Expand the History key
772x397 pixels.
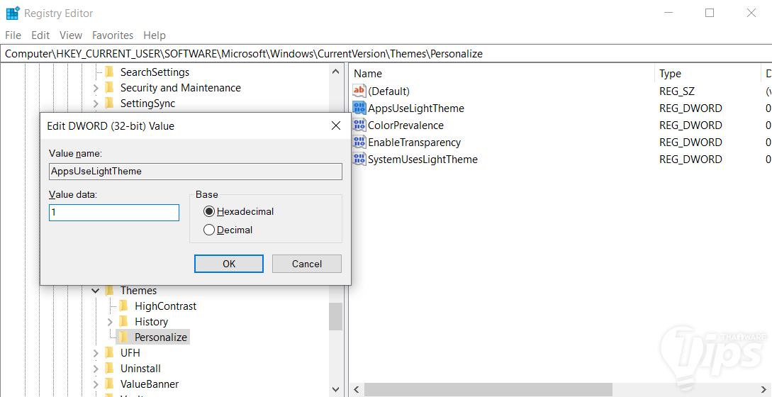coord(110,322)
